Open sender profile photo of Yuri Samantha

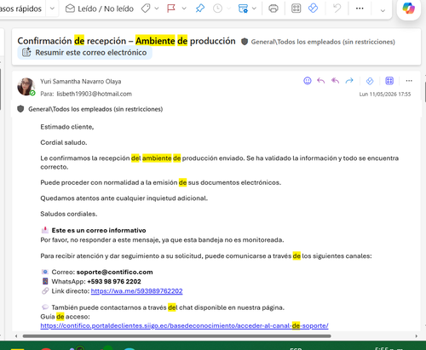[26, 87]
